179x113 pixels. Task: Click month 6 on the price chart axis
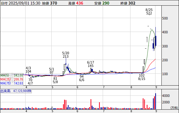click(77, 87)
